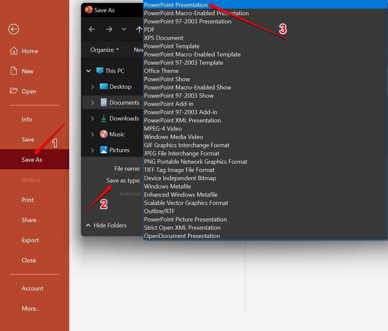Click the up one level arrow

tap(139, 29)
